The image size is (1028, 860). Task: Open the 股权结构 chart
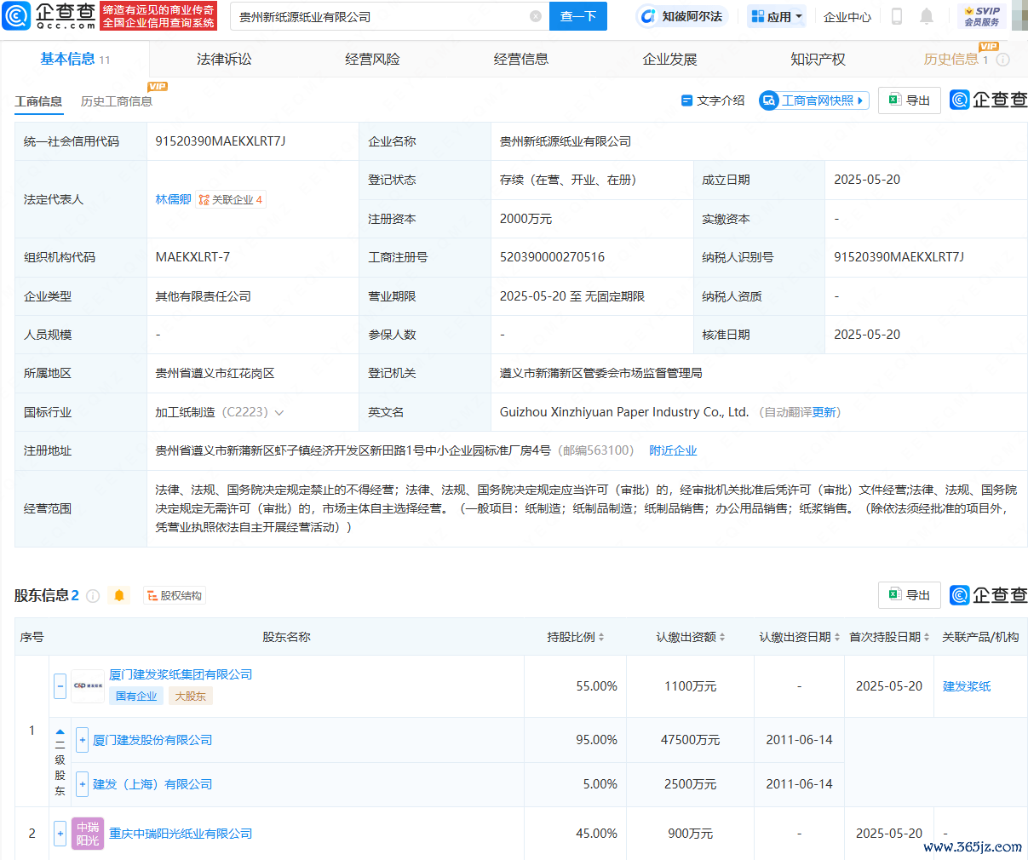tap(175, 596)
